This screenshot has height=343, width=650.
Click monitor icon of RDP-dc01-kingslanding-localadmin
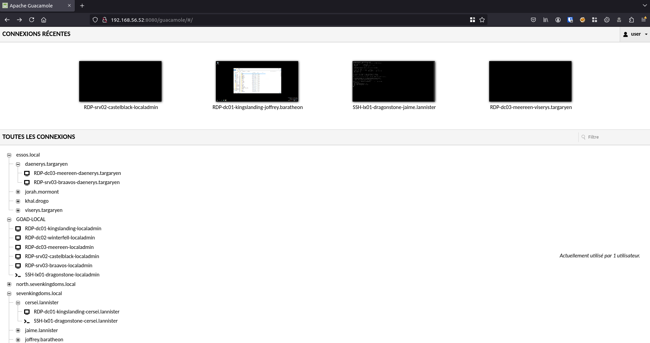click(18, 229)
